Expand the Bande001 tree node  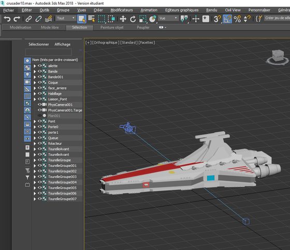pos(35,77)
